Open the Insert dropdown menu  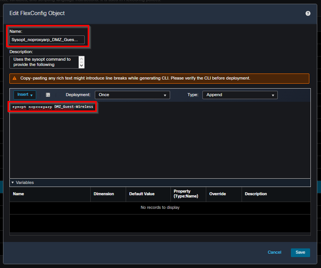pyautogui.click(x=24, y=95)
